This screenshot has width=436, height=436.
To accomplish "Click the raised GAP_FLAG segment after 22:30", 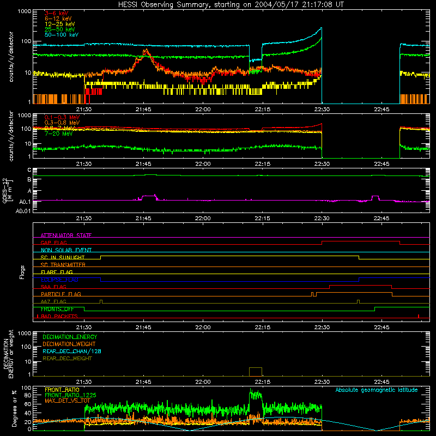I will point(361,241).
